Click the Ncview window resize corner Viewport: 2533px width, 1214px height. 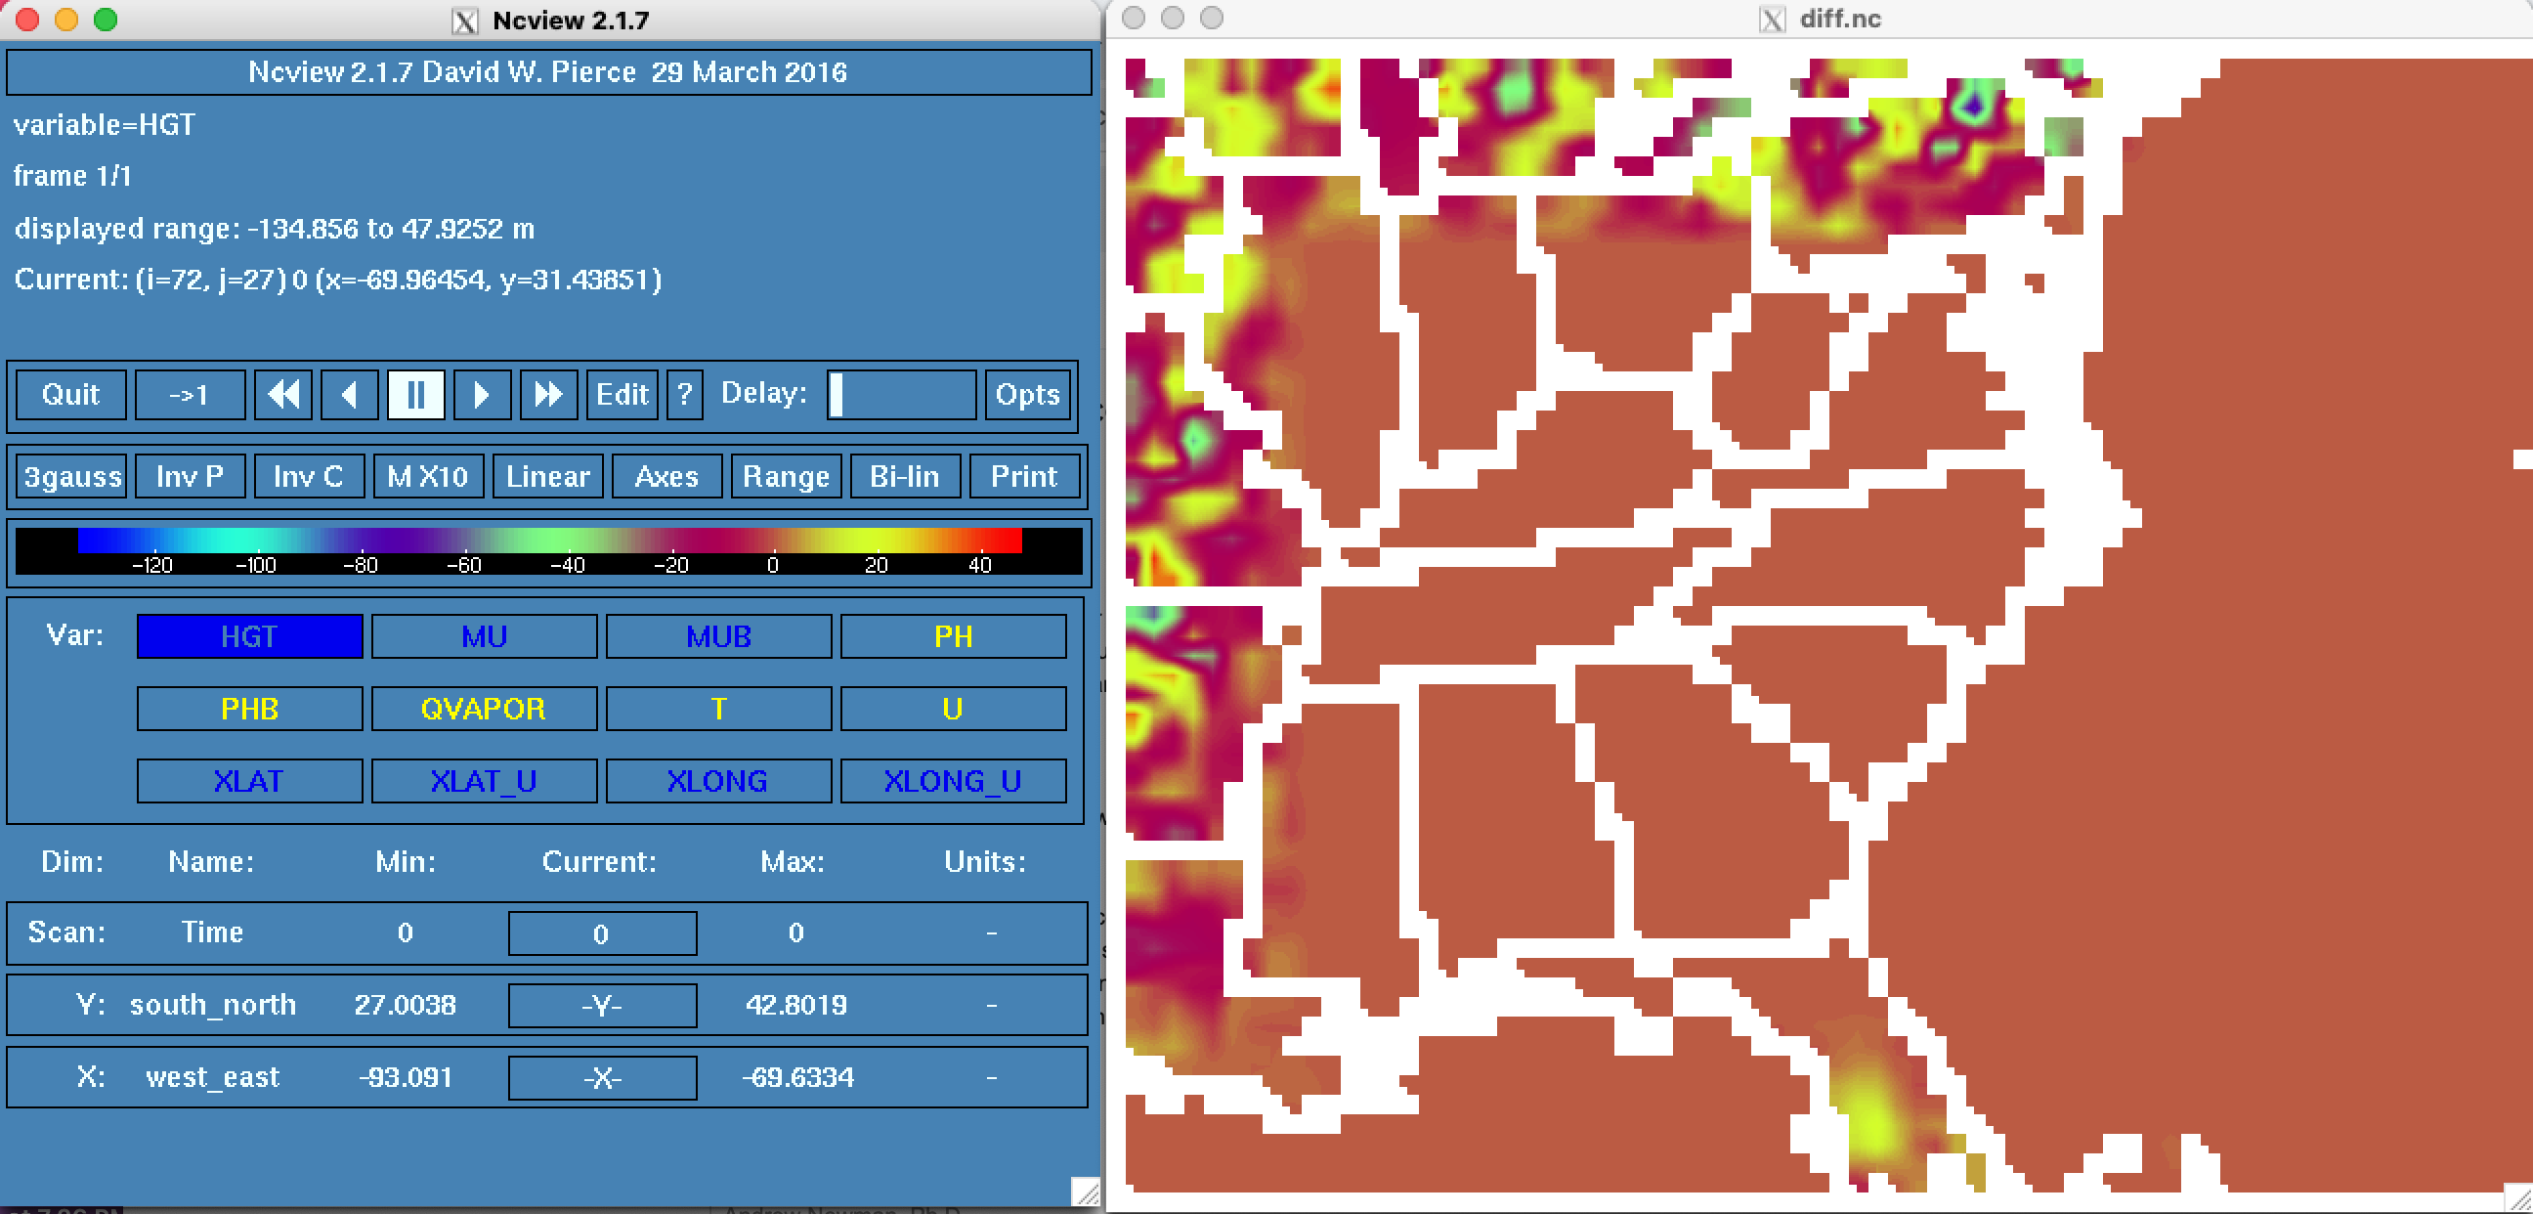(1086, 1192)
